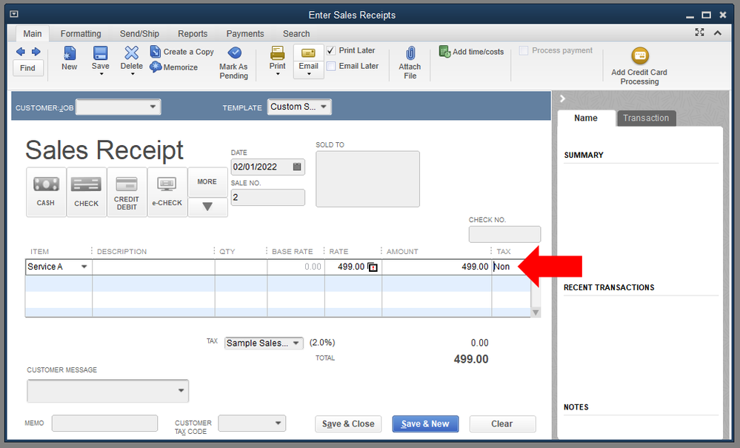Open the CUSTOMER:JOB dropdown
Viewport: 740px width, 448px height.
(x=153, y=107)
